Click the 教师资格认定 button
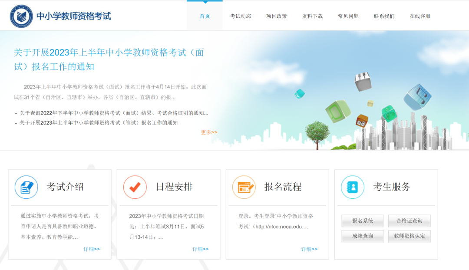469x270 pixels. 409,236
